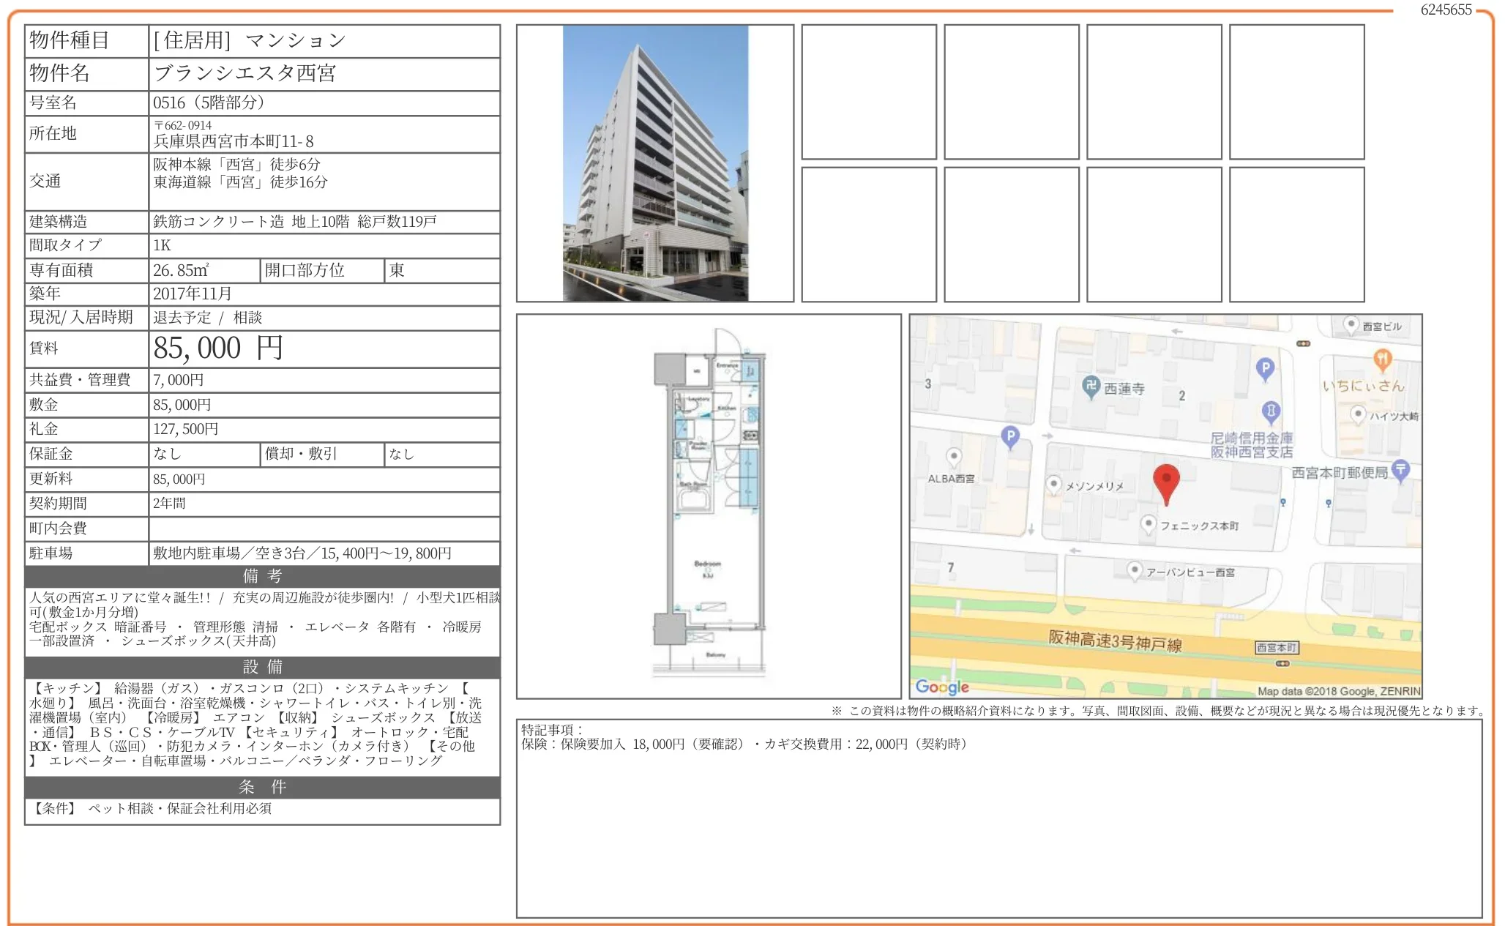1505x926 pixels.
Task: Click the 西蓮寺 temple map icon
Action: pos(1091,387)
